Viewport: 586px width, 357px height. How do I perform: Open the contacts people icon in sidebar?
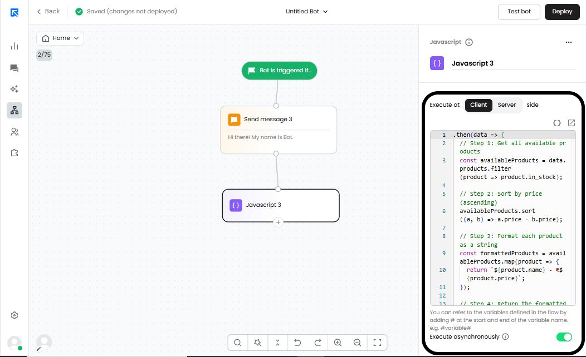coord(14,132)
